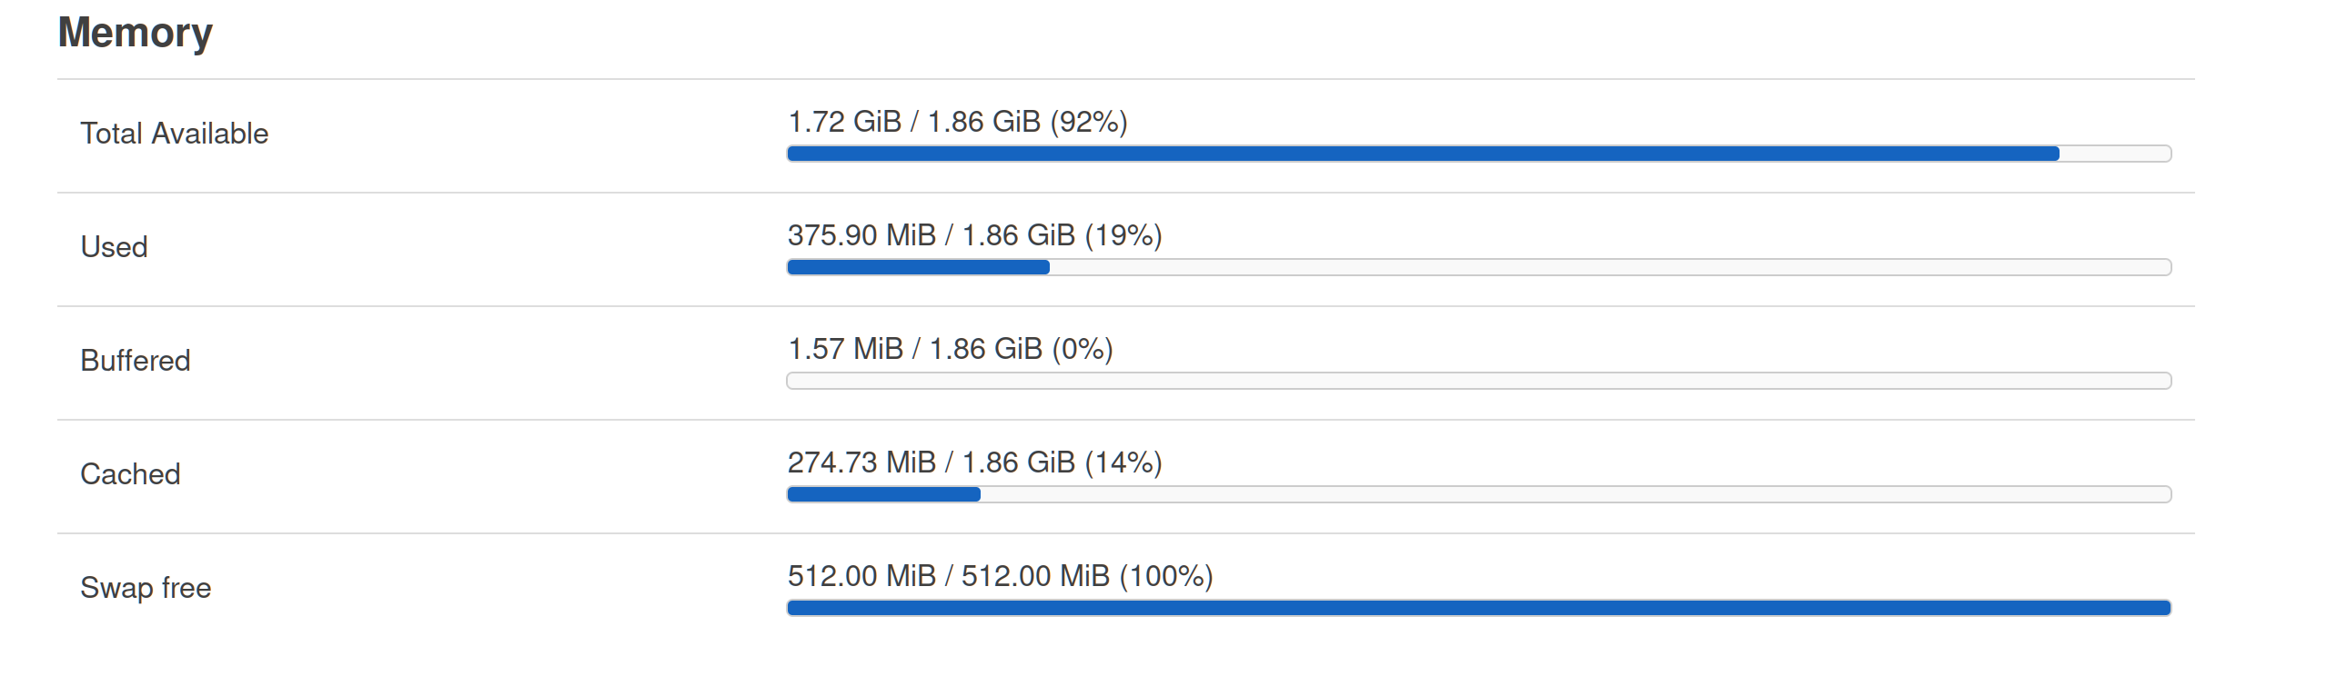Click the Memory section heading
This screenshot has width=2337, height=696.
pyautogui.click(x=135, y=33)
